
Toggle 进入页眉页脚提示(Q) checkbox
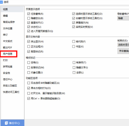click(x=29, y=31)
